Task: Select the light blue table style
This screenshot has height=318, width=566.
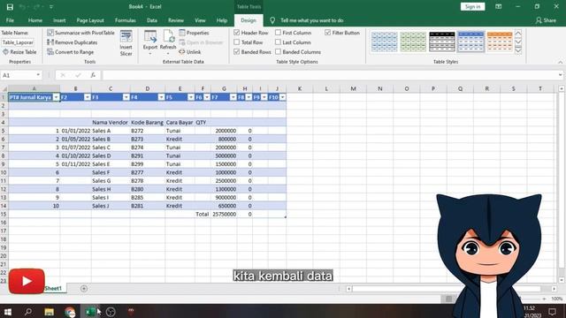Action: [x=384, y=42]
